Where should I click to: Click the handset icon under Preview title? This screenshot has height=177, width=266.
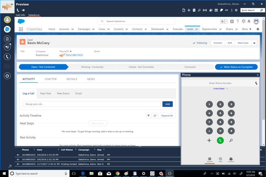(18, 10)
